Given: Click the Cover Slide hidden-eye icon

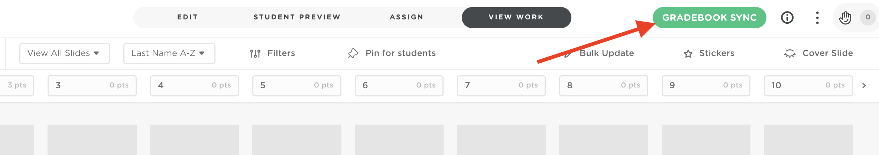Looking at the screenshot, I should click(789, 54).
